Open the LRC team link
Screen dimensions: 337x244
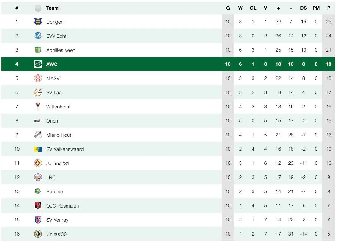[x=51, y=177]
